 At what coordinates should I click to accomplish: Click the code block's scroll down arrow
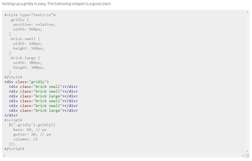247,151
